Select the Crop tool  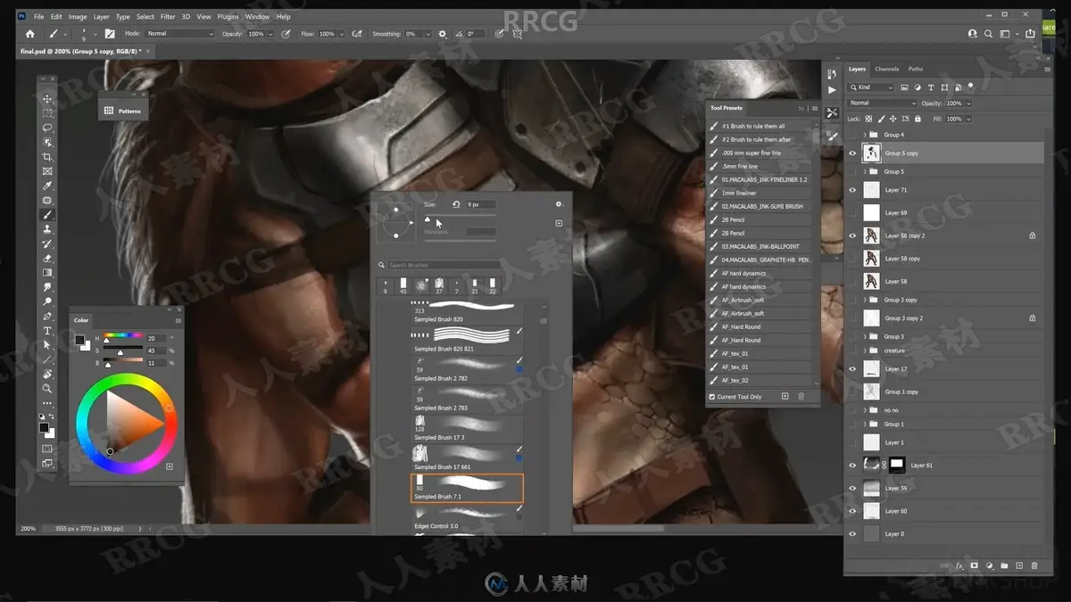click(48, 157)
